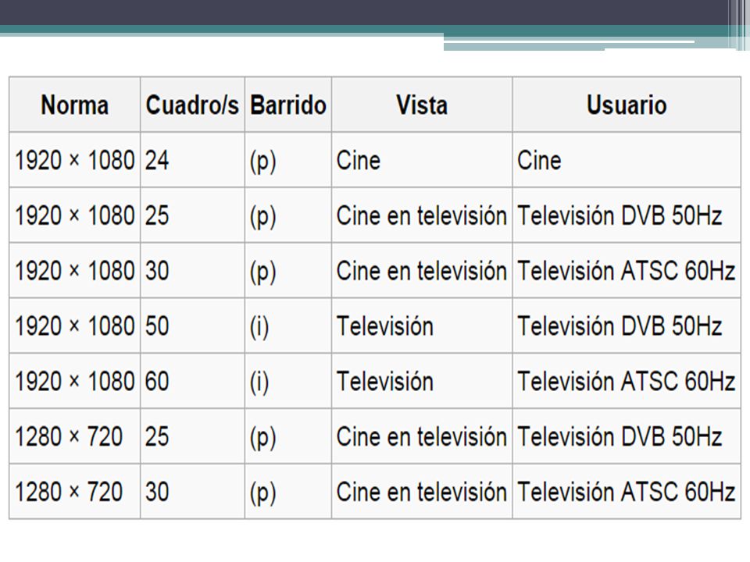Click the first 1280 × 720 cell

tap(75, 436)
